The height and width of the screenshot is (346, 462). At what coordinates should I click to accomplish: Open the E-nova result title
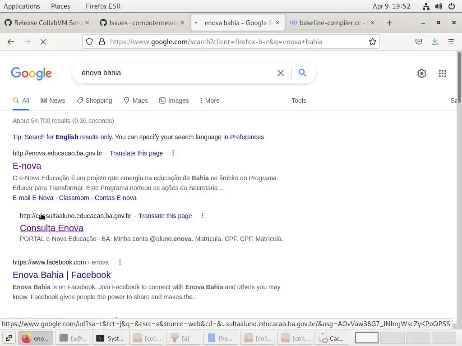(27, 166)
